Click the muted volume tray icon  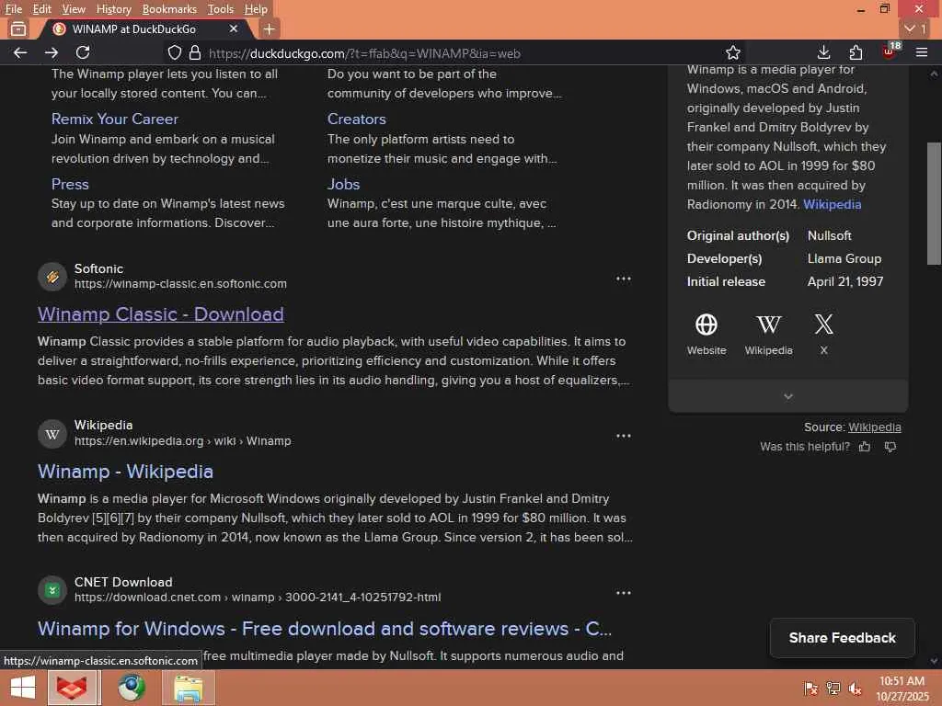point(855,689)
